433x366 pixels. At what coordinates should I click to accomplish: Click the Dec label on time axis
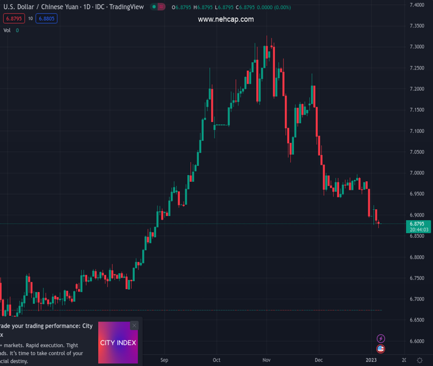tap(319, 360)
